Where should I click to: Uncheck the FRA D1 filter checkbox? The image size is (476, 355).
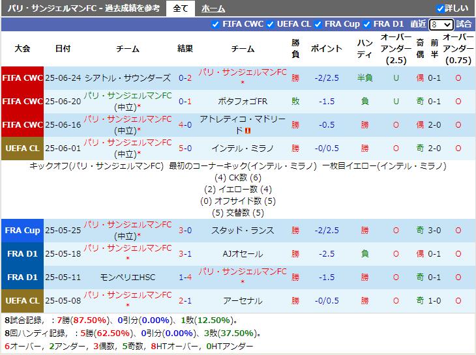tap(366, 24)
